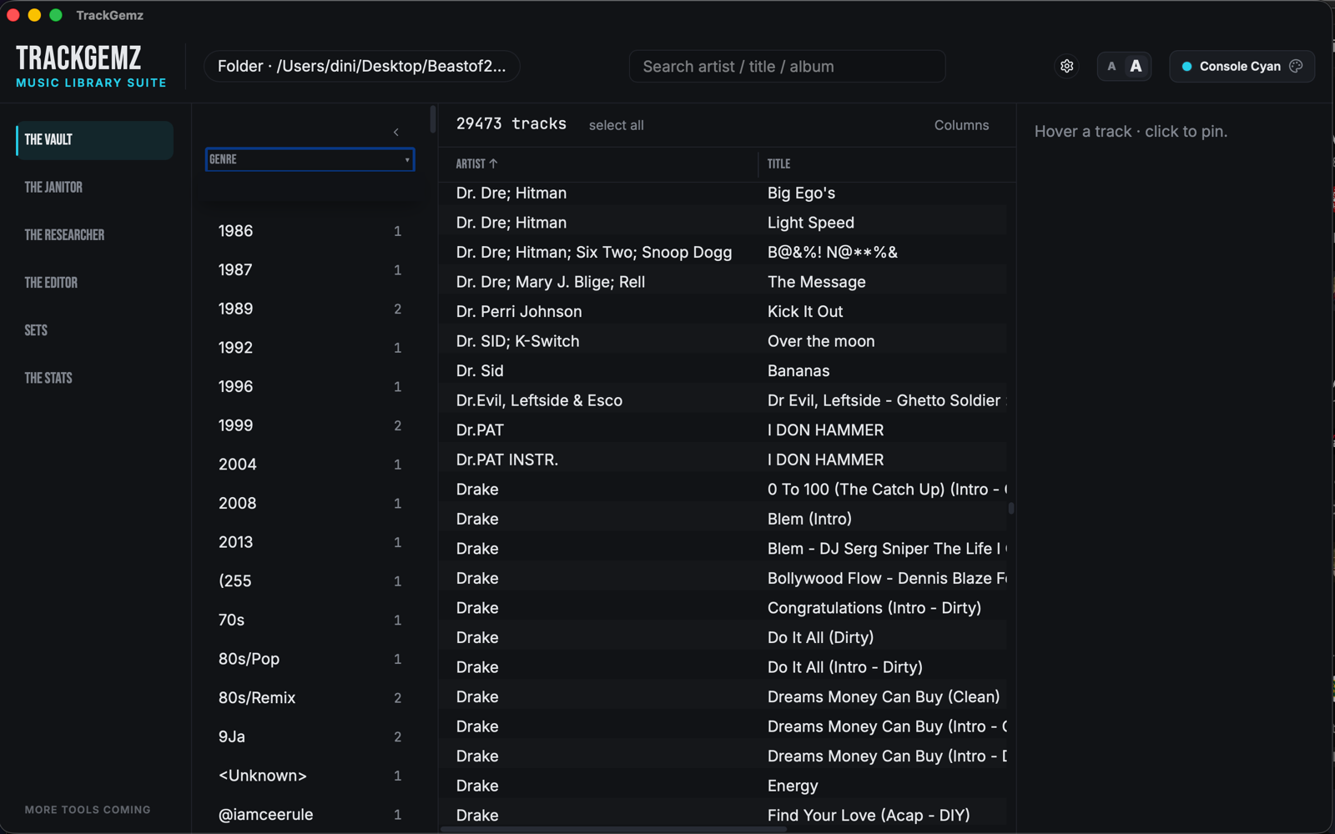
Task: Select Drake's Energy track
Action: pyautogui.click(x=723, y=786)
